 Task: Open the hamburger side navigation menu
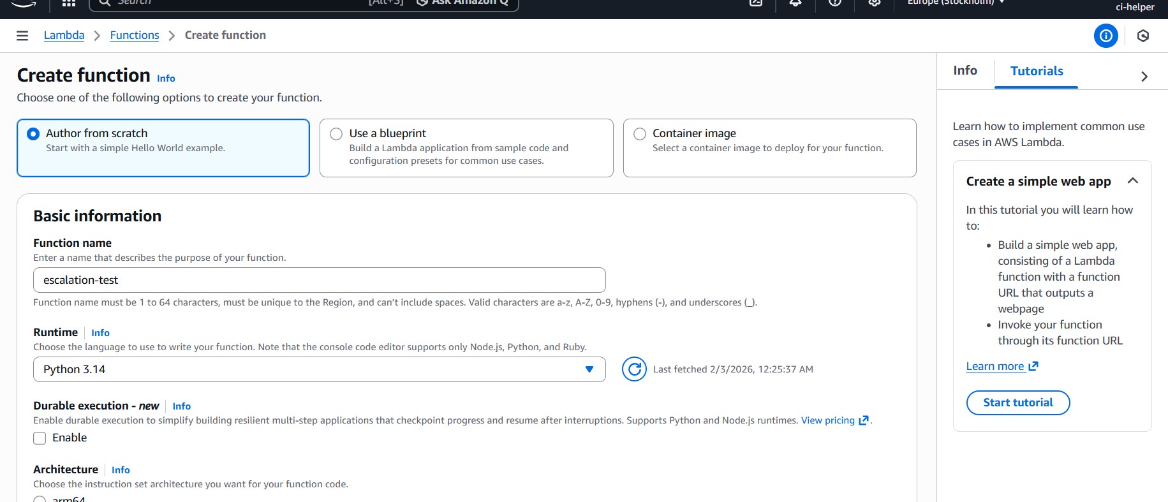[22, 36]
